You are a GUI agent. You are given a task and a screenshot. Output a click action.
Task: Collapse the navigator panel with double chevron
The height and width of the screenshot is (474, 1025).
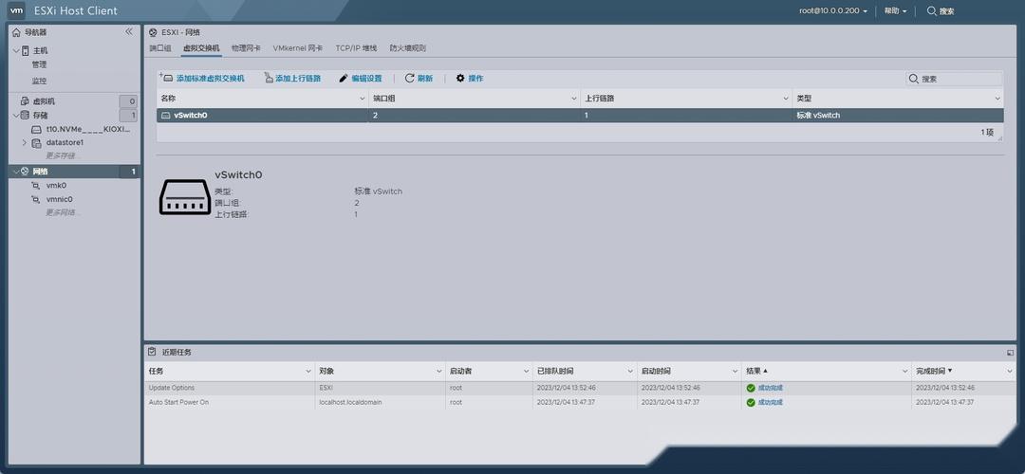click(x=129, y=31)
